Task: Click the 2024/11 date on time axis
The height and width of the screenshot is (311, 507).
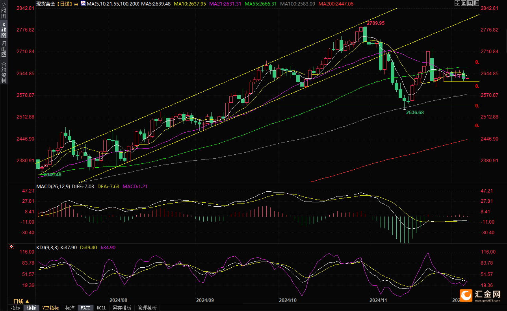Action: (x=379, y=300)
